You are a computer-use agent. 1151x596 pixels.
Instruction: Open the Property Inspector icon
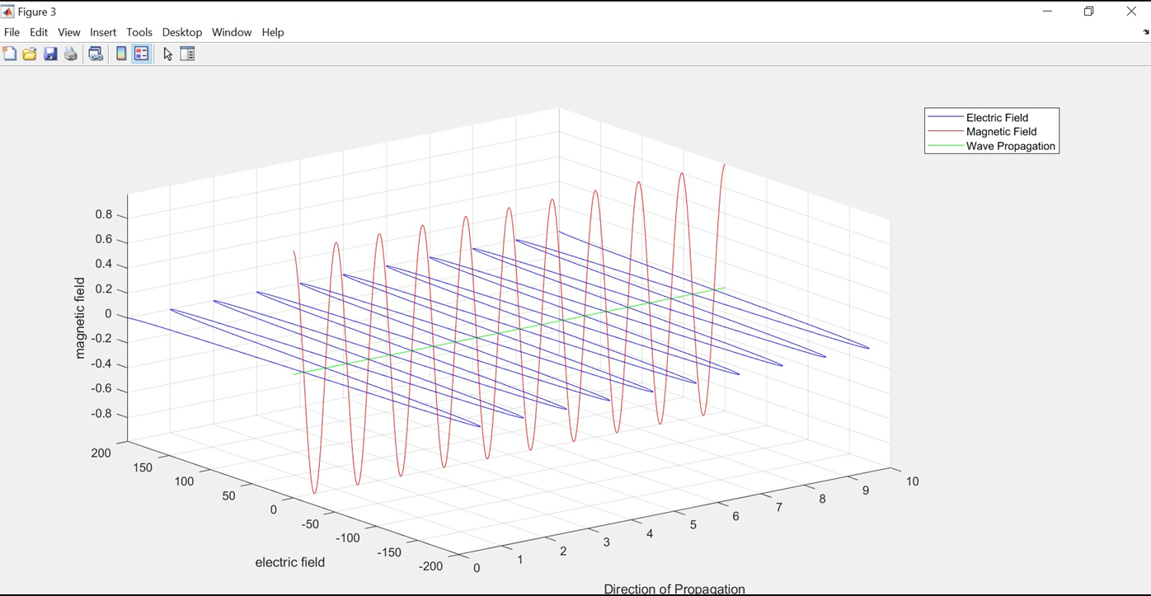click(x=187, y=53)
